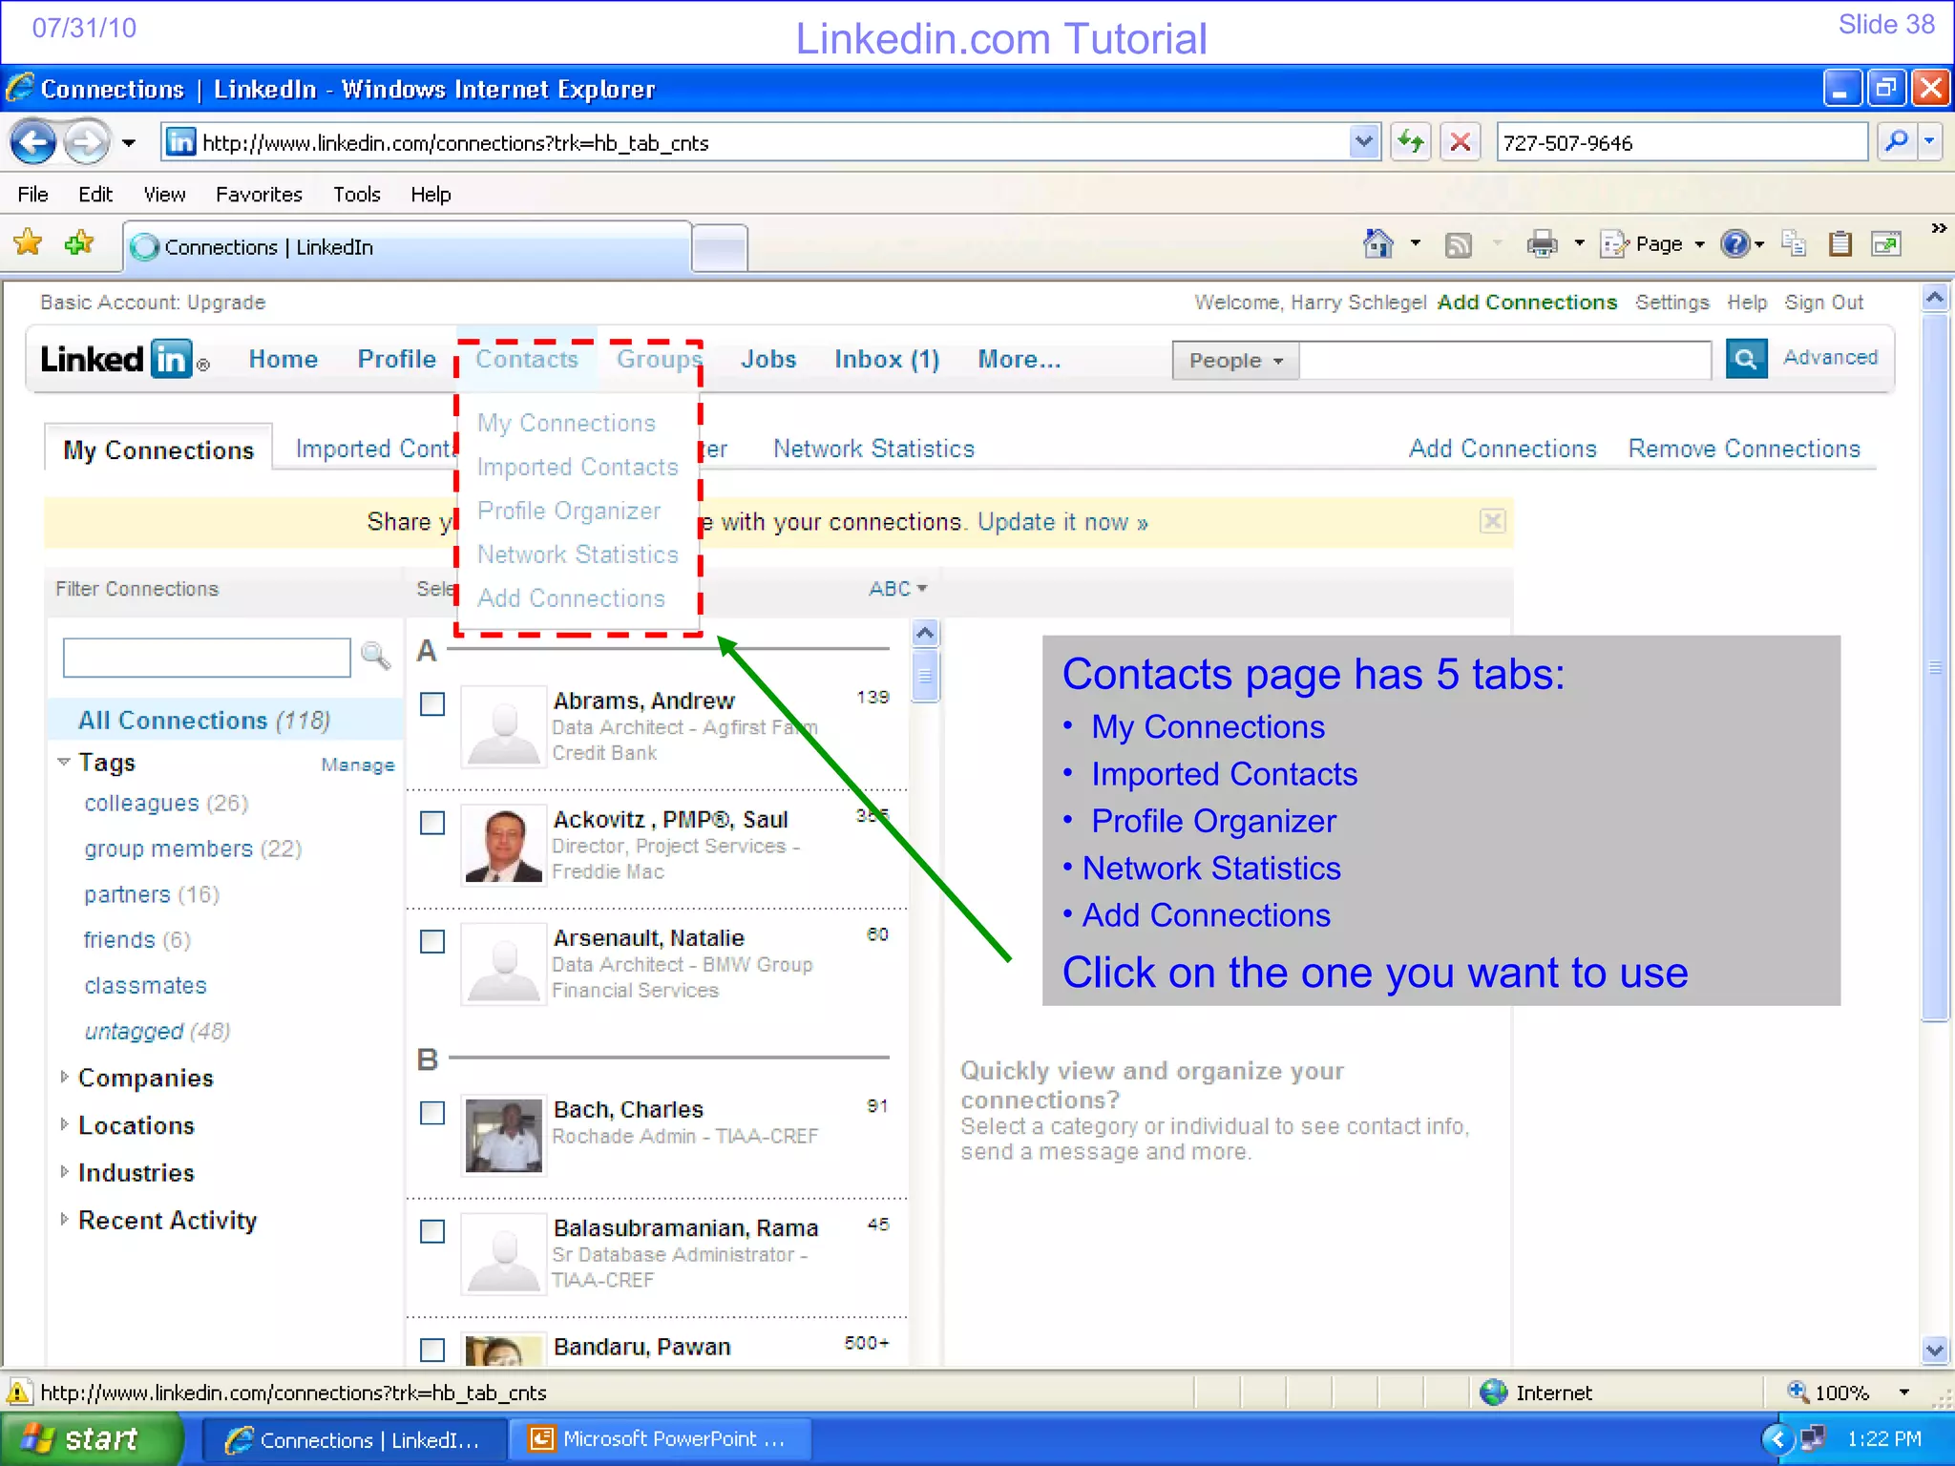
Task: Check the box for Balasubramanian, Rama
Action: tap(432, 1231)
